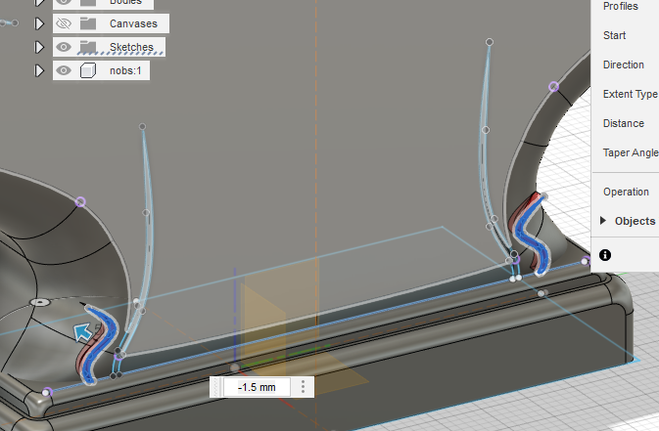
Task: Select the left blue S-shaped profile
Action: (x=100, y=344)
